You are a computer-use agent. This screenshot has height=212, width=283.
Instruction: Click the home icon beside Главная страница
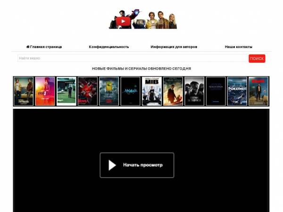click(28, 47)
